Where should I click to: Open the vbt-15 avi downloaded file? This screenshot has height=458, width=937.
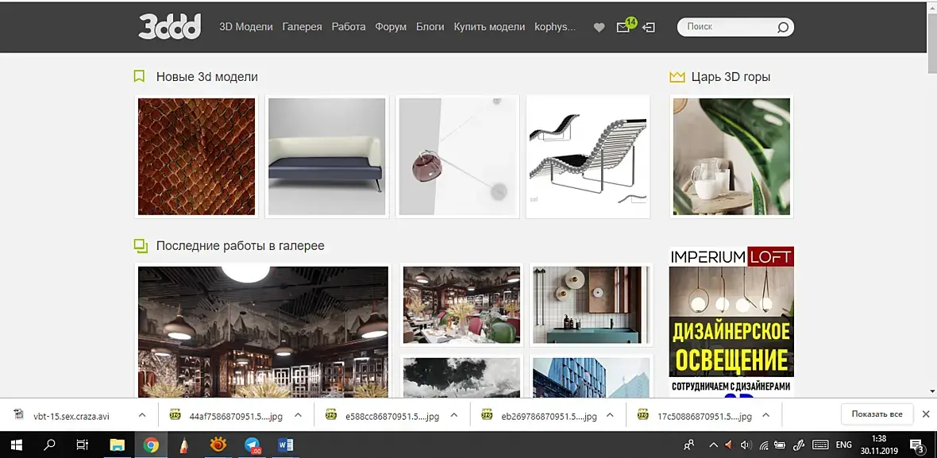click(71, 416)
